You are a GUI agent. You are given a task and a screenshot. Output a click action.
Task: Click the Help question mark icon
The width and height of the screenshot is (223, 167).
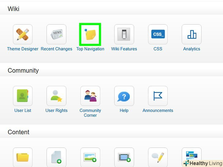[x=124, y=96]
